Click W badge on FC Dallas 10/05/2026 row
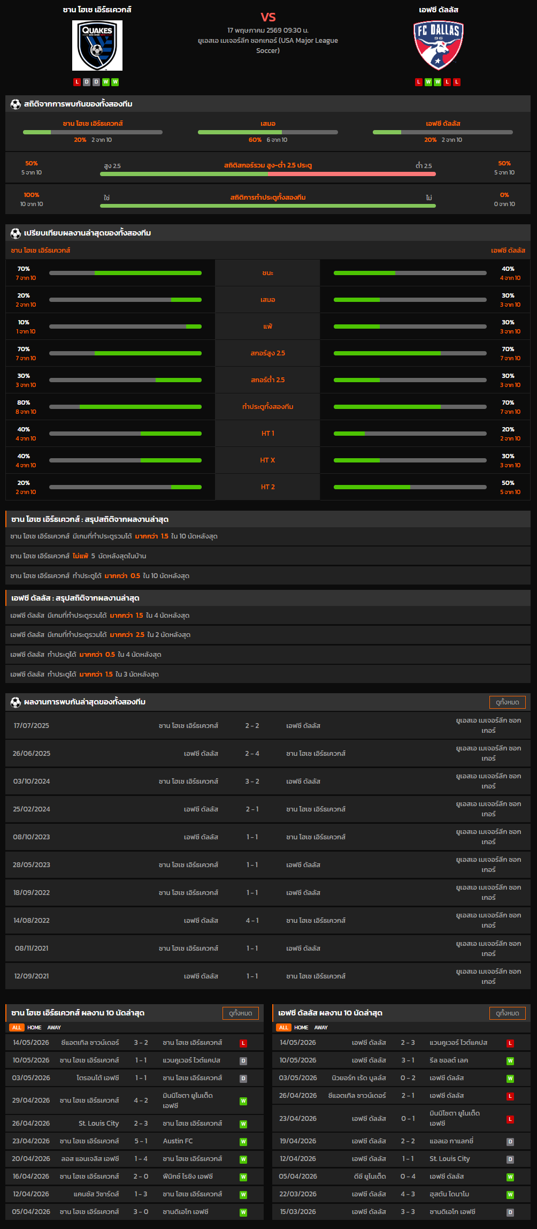Screen dimensions: 537x1229 click(510, 1061)
